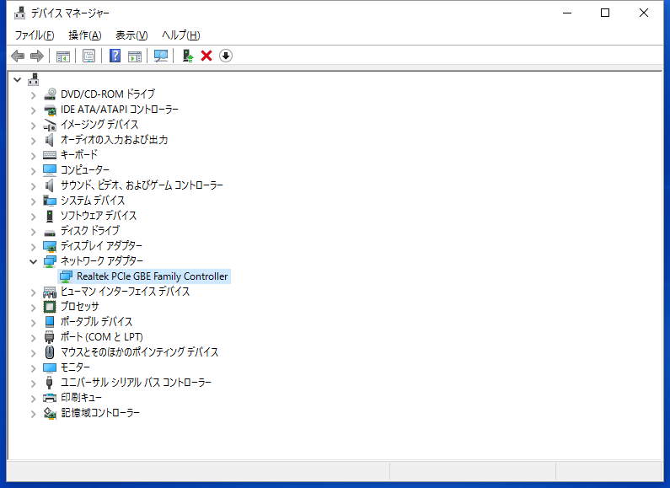
Task: Minimize the デバイス マネージャー window
Action: point(567,13)
